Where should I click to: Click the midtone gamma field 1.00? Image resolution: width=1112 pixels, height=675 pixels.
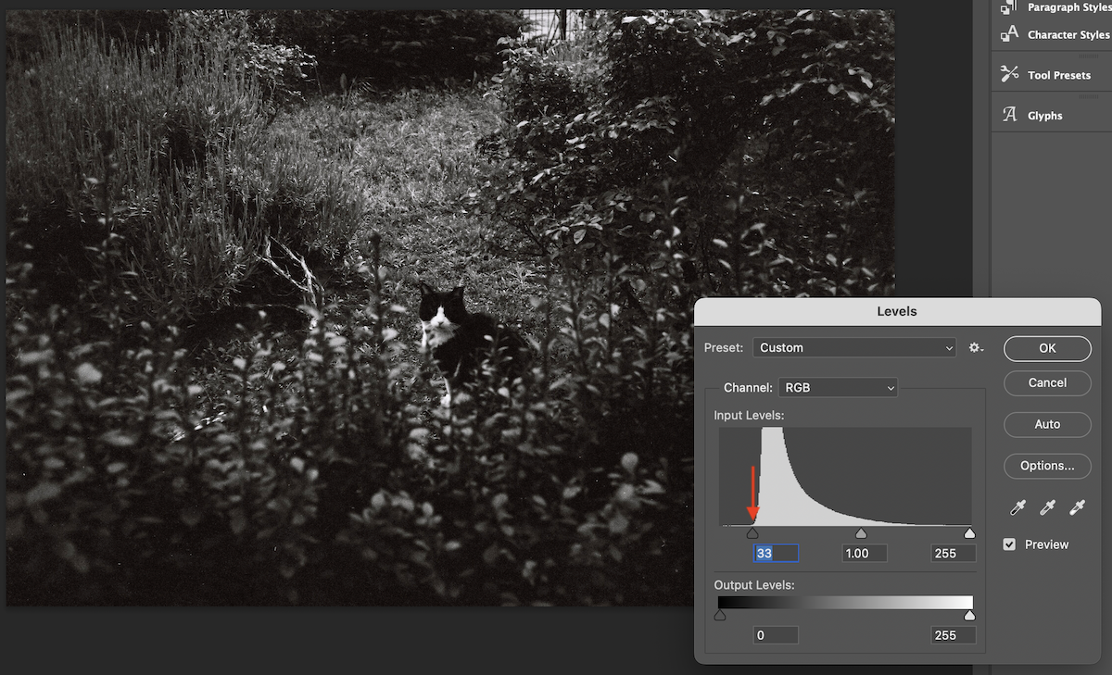pyautogui.click(x=865, y=553)
